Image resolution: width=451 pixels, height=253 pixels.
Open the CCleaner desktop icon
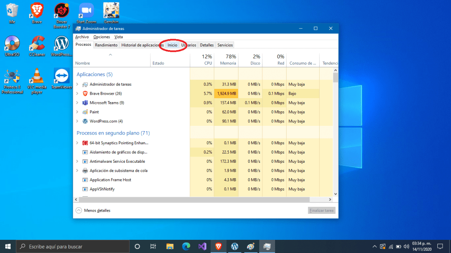[x=37, y=44]
